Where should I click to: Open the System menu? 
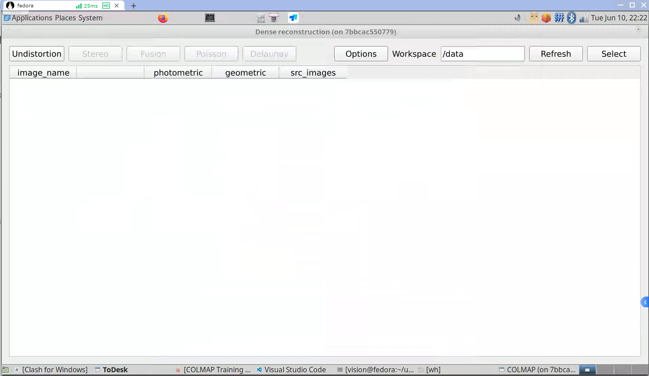90,18
